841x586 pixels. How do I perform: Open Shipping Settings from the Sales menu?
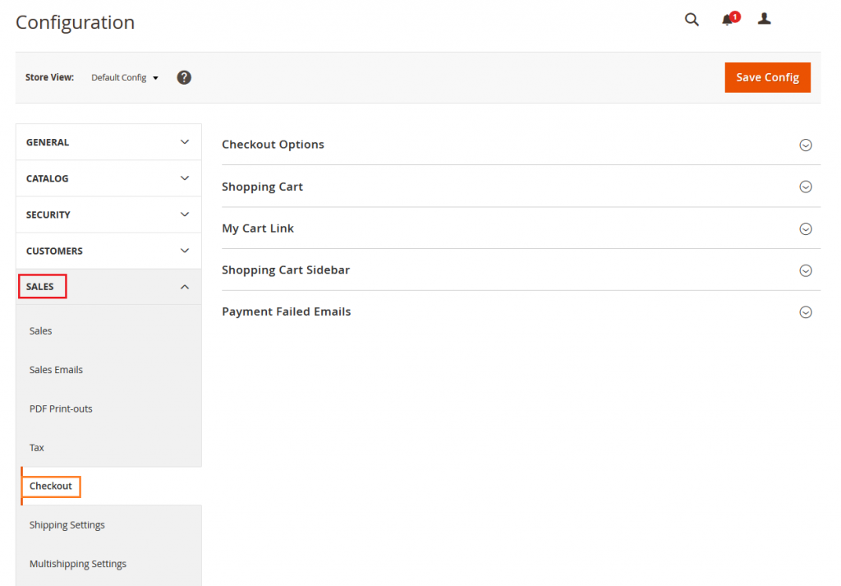[x=67, y=524]
